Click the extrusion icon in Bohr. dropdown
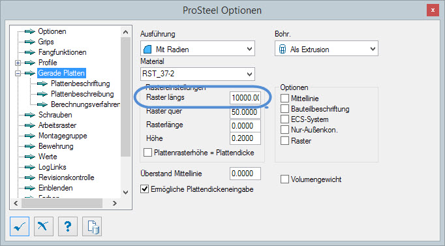 pyautogui.click(x=283, y=50)
